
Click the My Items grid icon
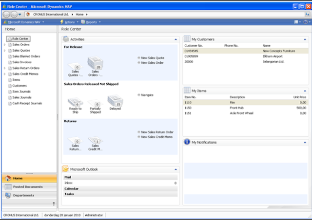(187, 90)
